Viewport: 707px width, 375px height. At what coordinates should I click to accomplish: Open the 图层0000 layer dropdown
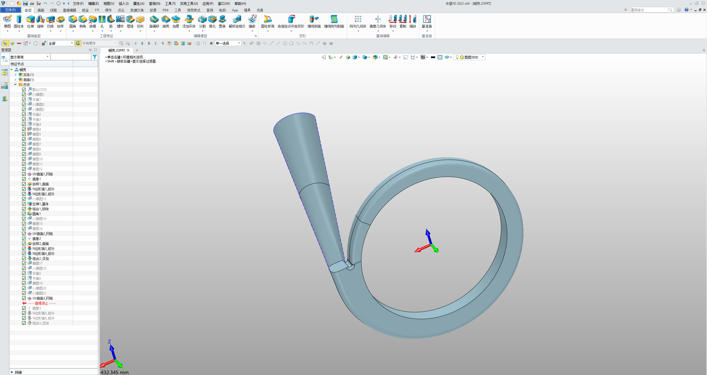click(x=483, y=57)
